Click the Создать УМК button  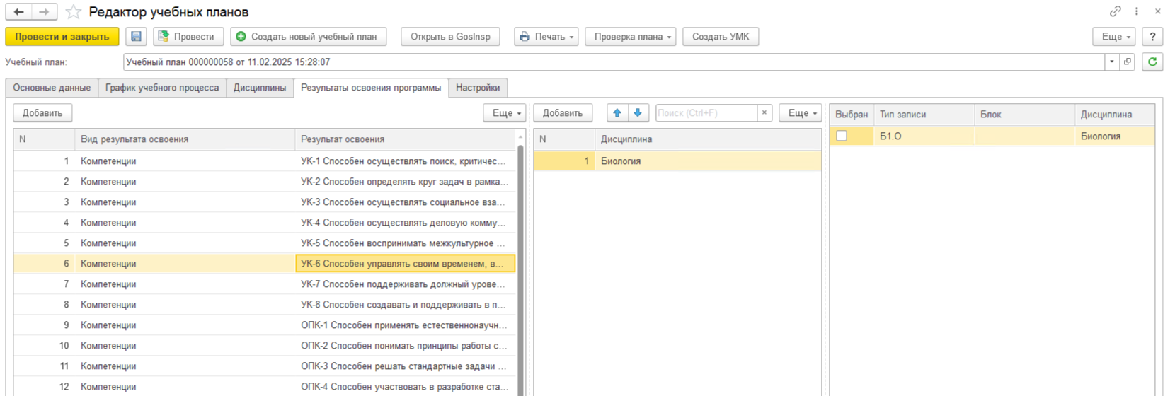coord(720,37)
